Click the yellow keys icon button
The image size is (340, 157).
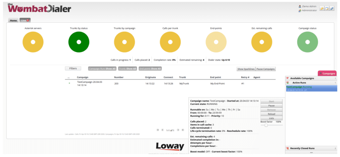(x=322, y=8)
